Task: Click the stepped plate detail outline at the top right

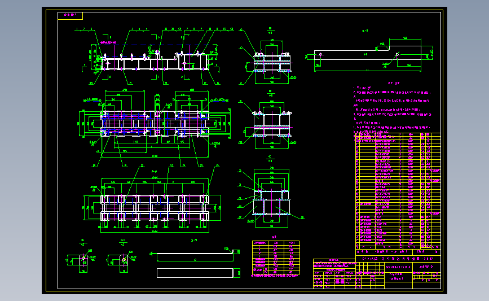Action: tap(367, 53)
